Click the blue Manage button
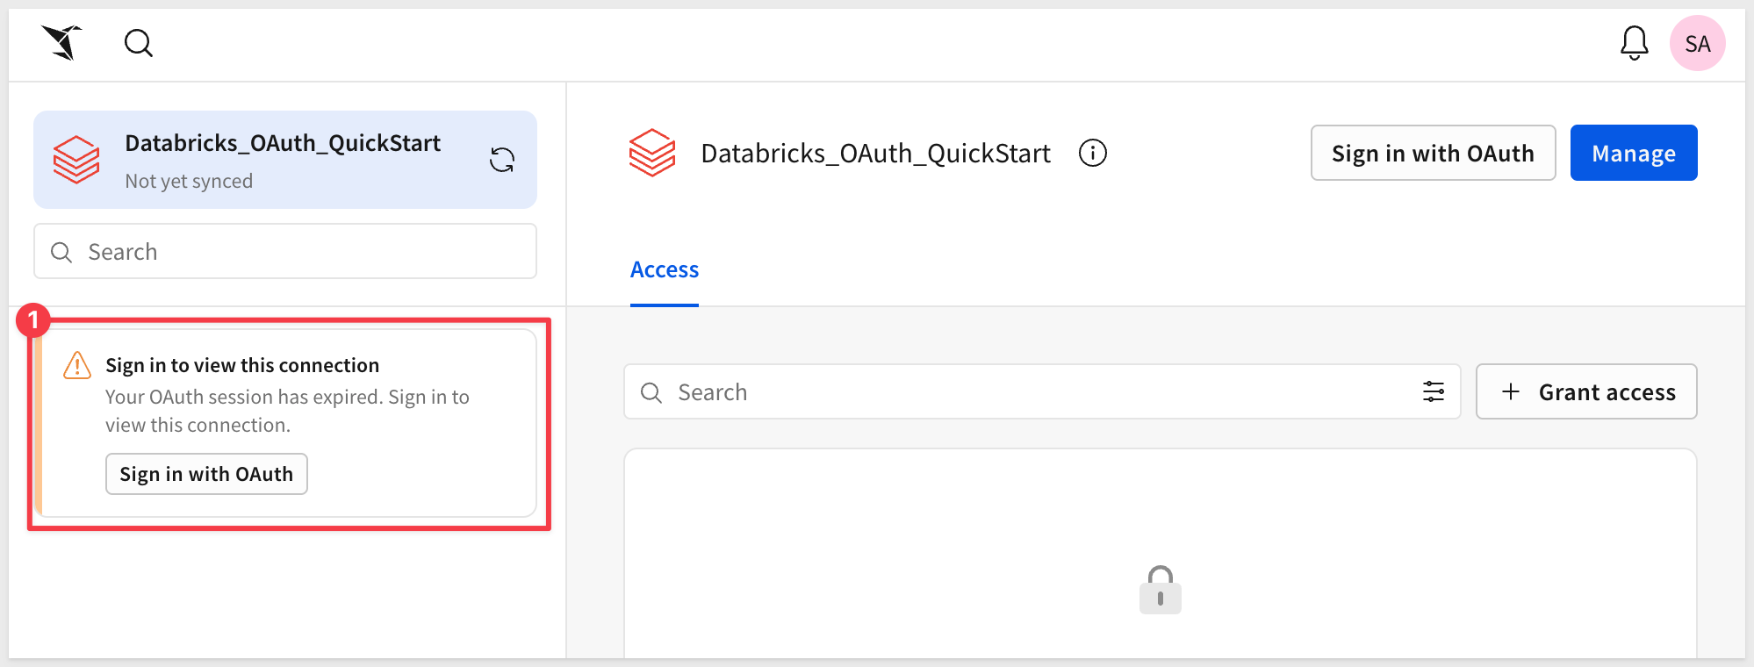Screen dimensions: 1754x667 click(x=1633, y=154)
